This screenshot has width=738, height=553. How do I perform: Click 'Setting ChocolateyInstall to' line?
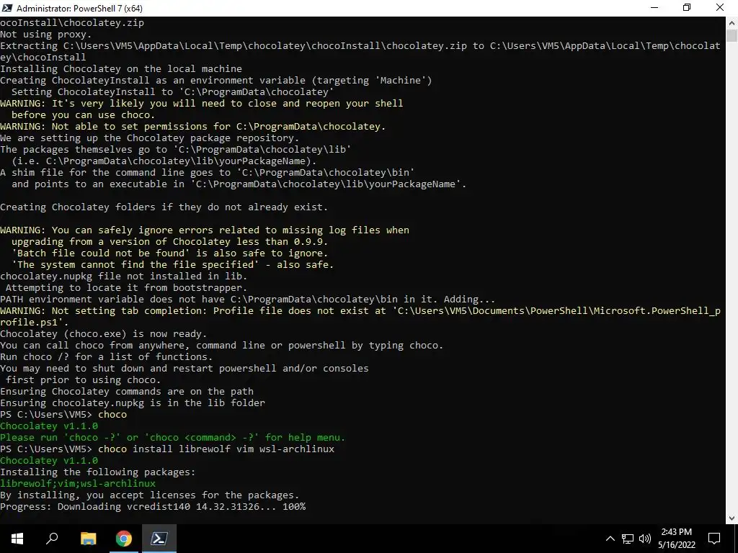pos(173,91)
